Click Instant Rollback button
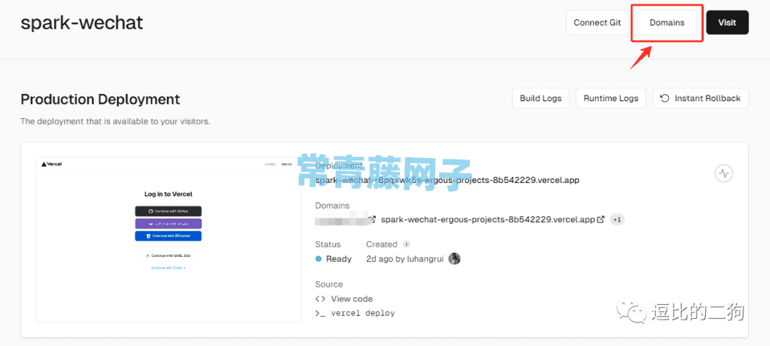 pyautogui.click(x=700, y=98)
